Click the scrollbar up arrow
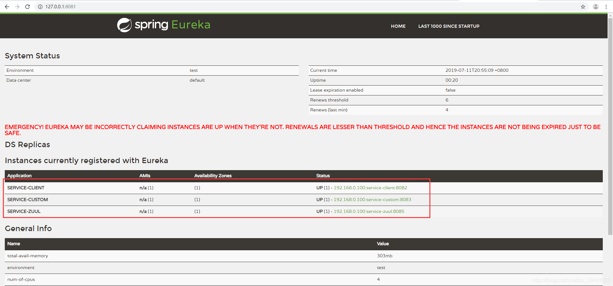The width and height of the screenshot is (613, 286). pos(610,15)
